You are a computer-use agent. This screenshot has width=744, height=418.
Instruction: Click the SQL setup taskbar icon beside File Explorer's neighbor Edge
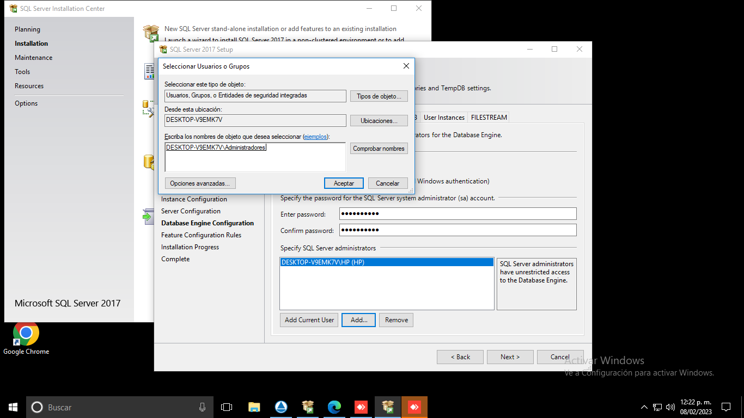[x=308, y=407]
